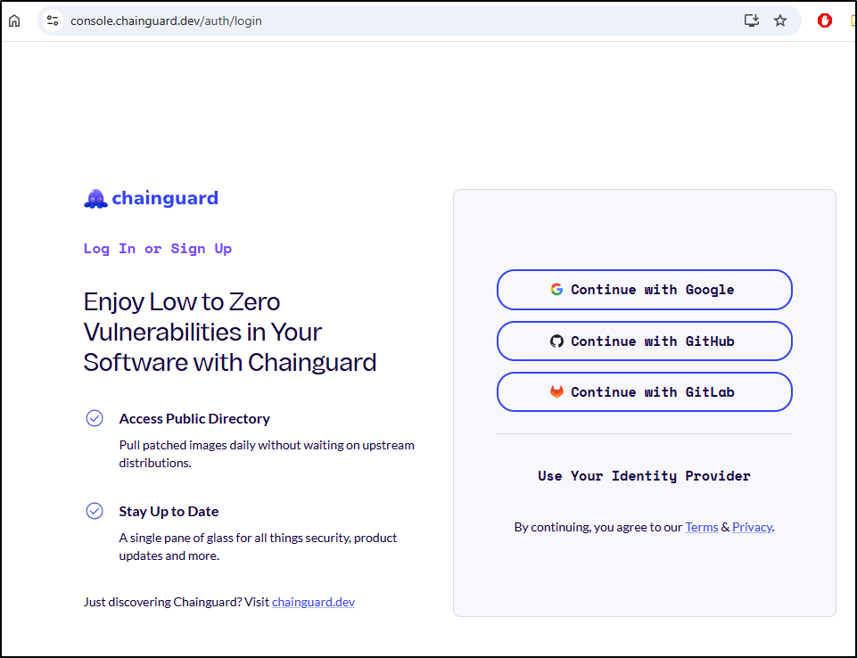Viewport: 857px width, 658px height.
Task: Click the 'Access Public Directory' heading
Action: pyautogui.click(x=194, y=419)
